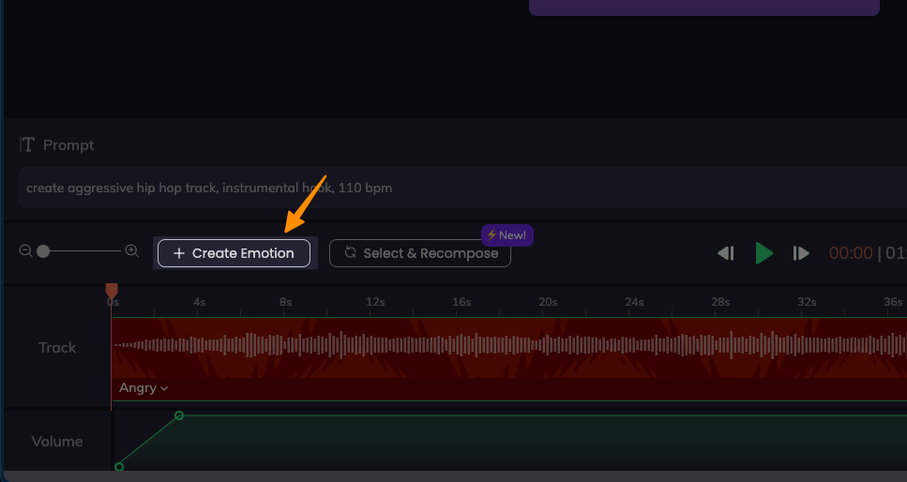
Task: Click the timeline zoom slider handle
Action: (x=43, y=251)
